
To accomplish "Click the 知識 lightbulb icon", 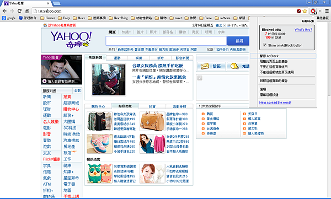I will pos(234,66).
